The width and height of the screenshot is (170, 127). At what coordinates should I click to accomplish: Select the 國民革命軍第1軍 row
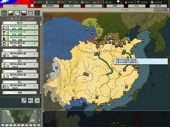coord(20,44)
